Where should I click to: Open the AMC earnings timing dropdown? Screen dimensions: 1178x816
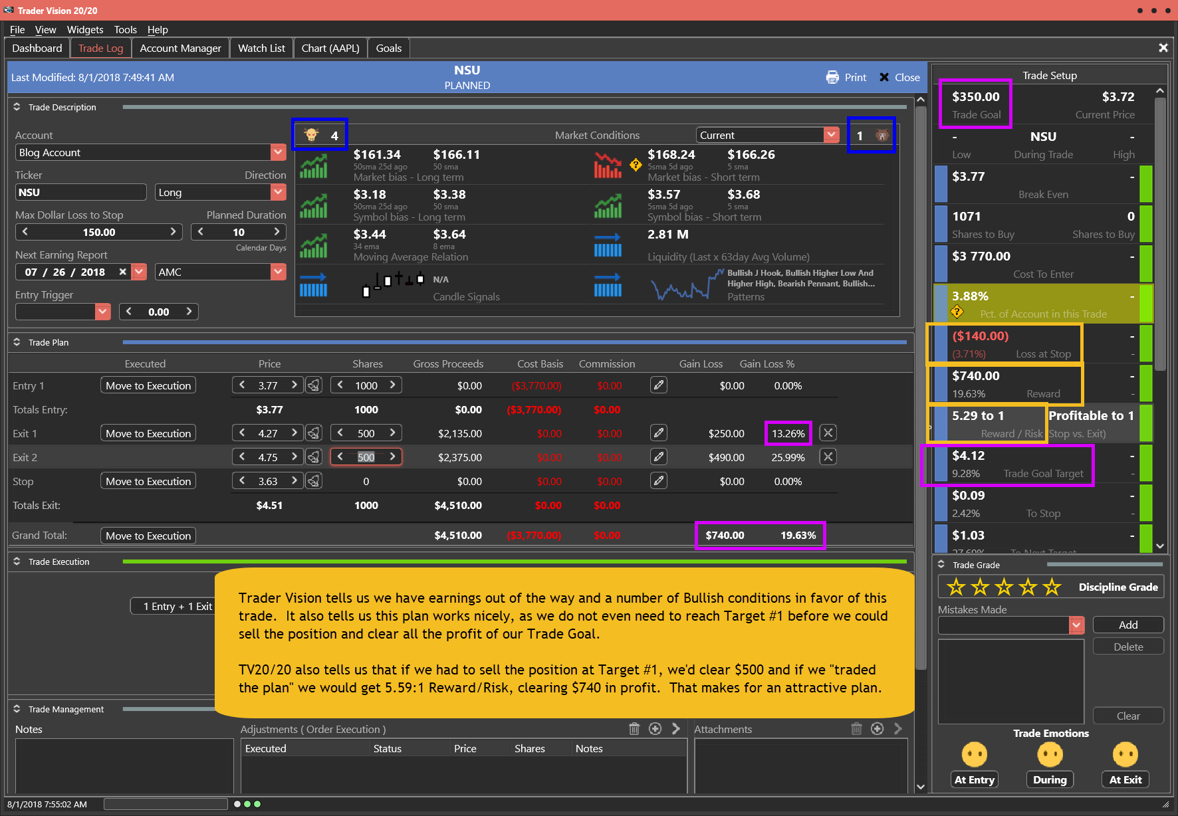click(278, 272)
